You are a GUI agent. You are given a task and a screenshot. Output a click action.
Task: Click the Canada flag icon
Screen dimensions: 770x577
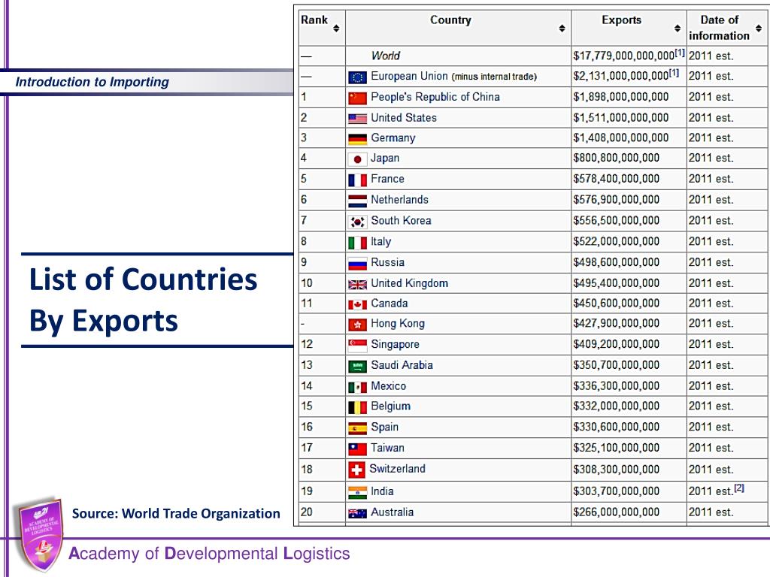click(357, 305)
